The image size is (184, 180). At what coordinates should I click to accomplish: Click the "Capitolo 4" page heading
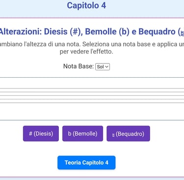coord(86,5)
